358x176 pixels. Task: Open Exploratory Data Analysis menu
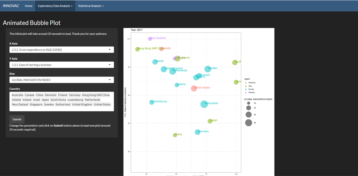coord(55,6)
